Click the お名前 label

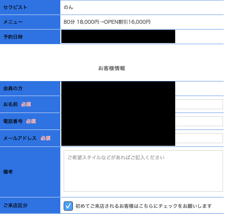point(11,104)
